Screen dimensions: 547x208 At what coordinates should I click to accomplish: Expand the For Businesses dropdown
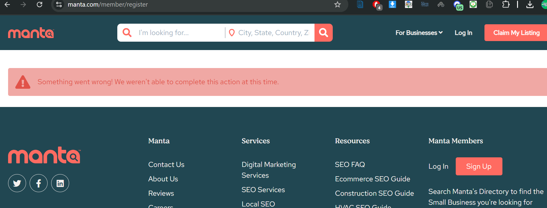[419, 33]
